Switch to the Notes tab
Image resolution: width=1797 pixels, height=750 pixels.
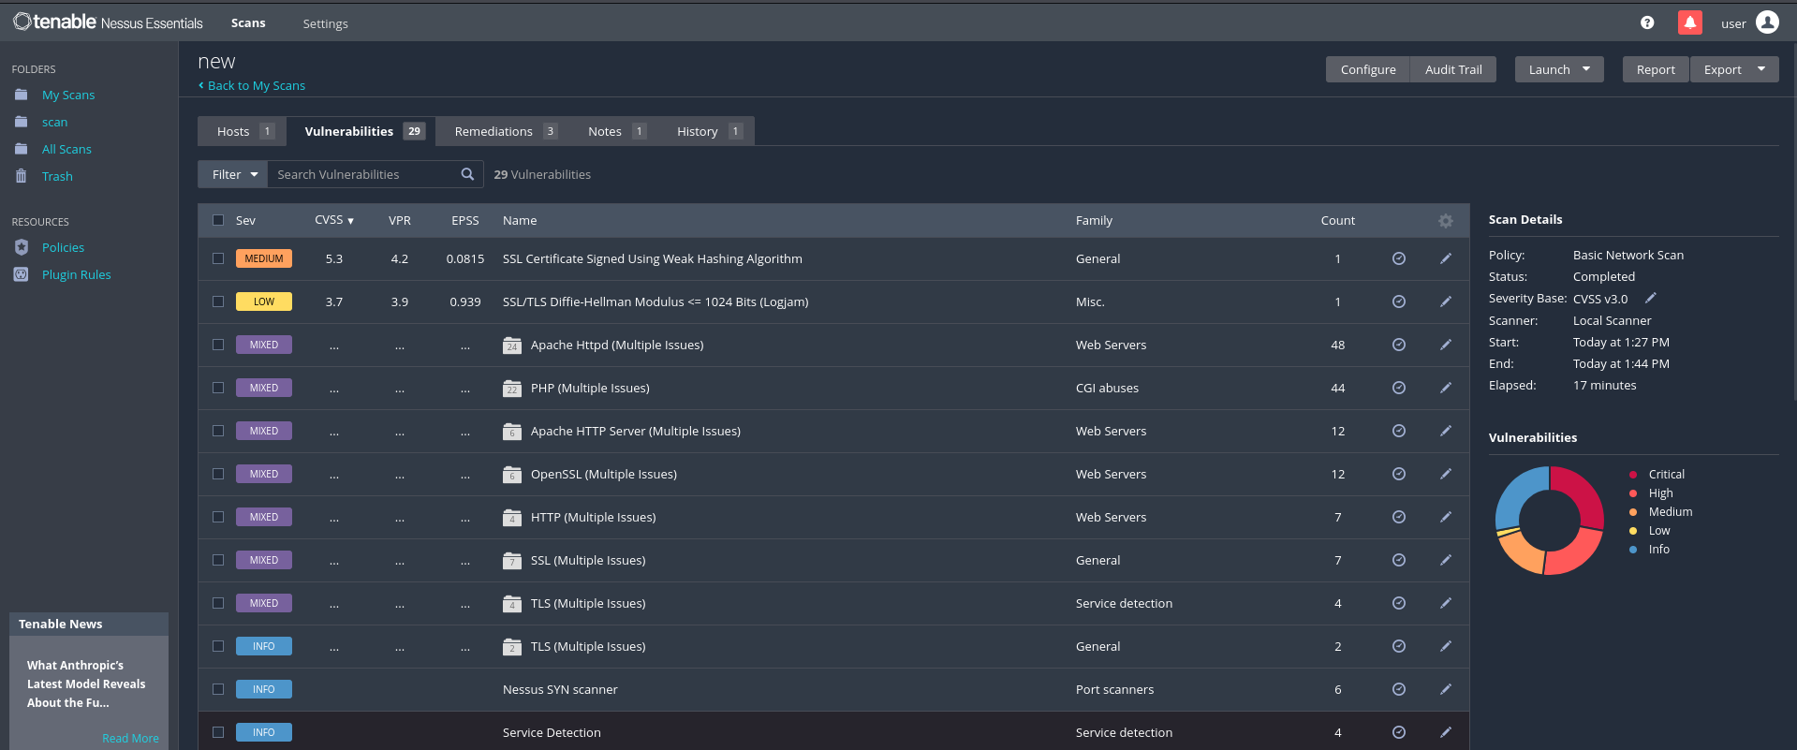pyautogui.click(x=616, y=131)
